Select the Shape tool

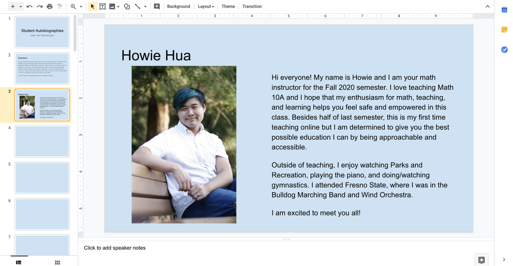coord(126,6)
